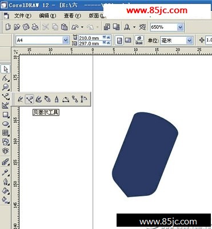Choose Artistic Media tool in flyout

(x=38, y=99)
